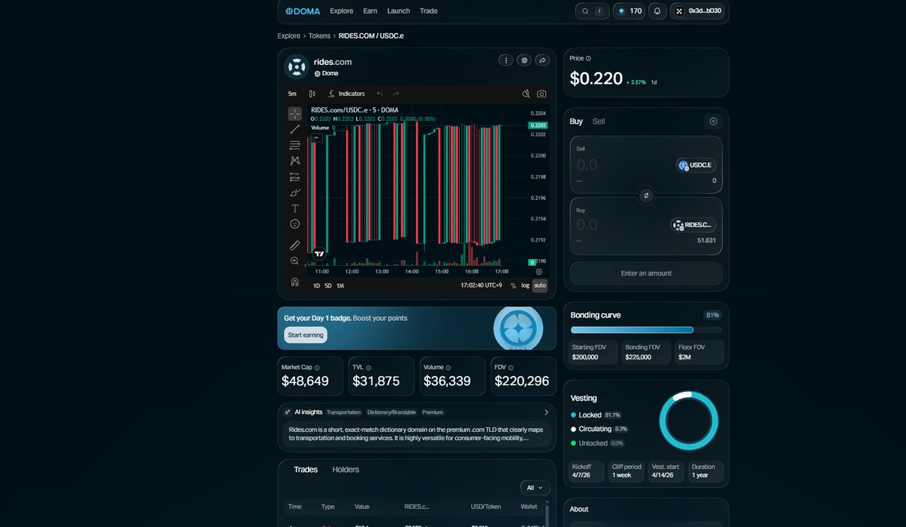This screenshot has height=527, width=906.
Task: Toggle magnet mode in chart sidebar
Action: [294, 282]
